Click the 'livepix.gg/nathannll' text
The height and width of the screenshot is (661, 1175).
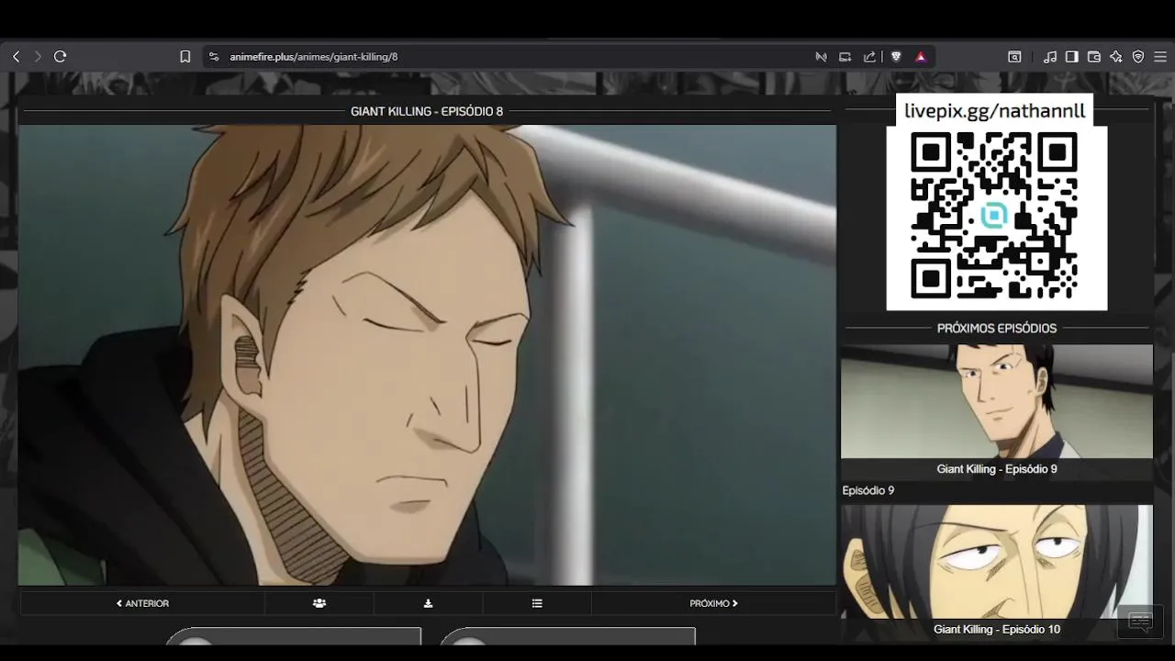pos(995,111)
